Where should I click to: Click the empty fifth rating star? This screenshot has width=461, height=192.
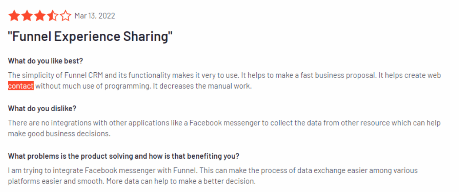tap(66, 16)
